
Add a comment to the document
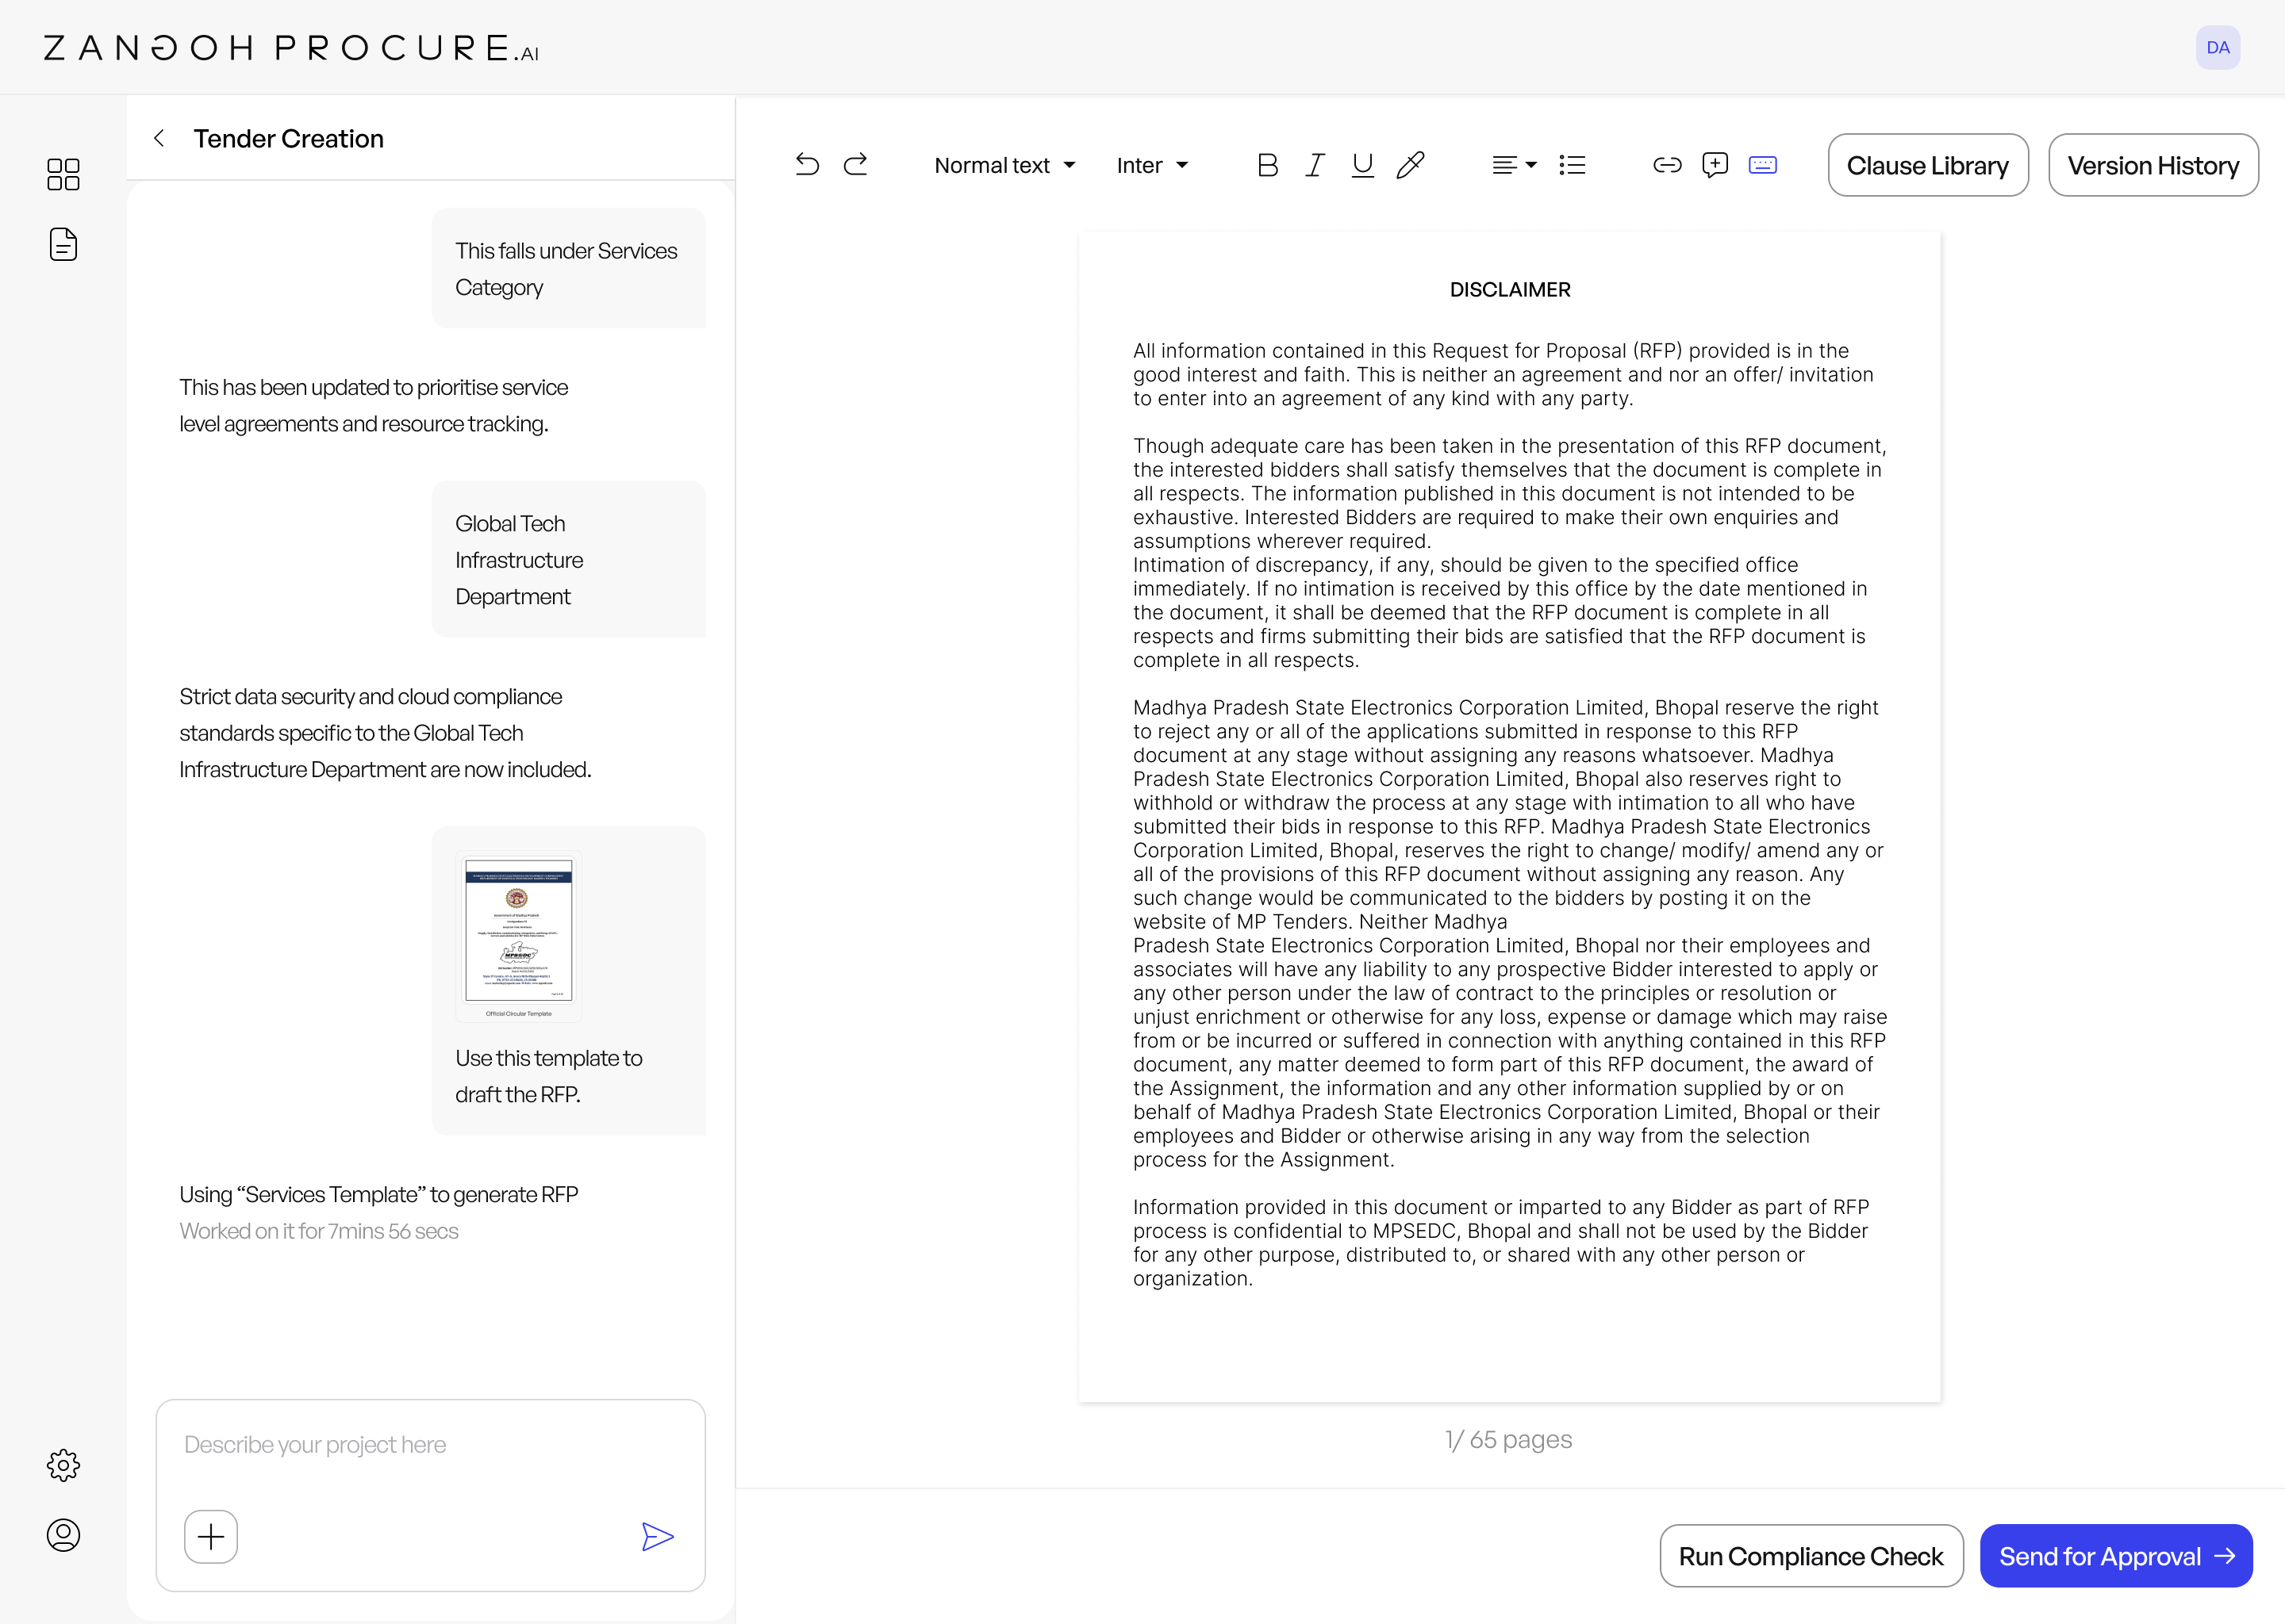coord(1715,165)
